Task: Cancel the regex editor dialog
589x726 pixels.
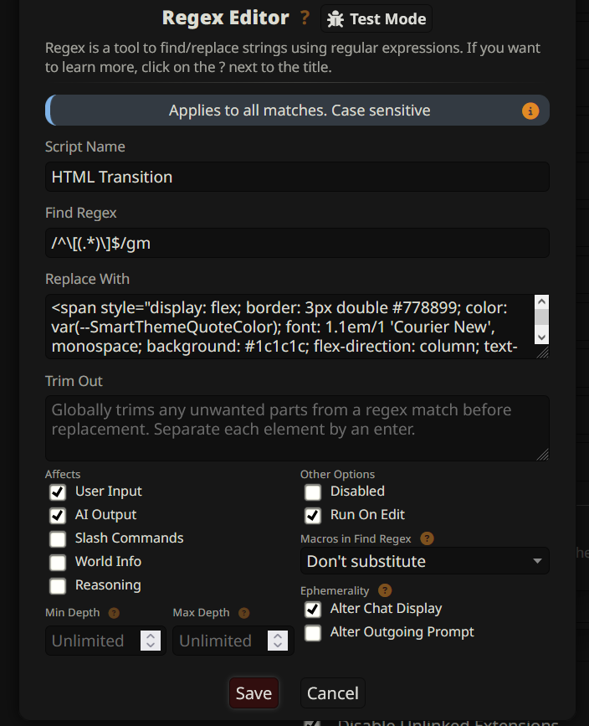Action: [333, 693]
